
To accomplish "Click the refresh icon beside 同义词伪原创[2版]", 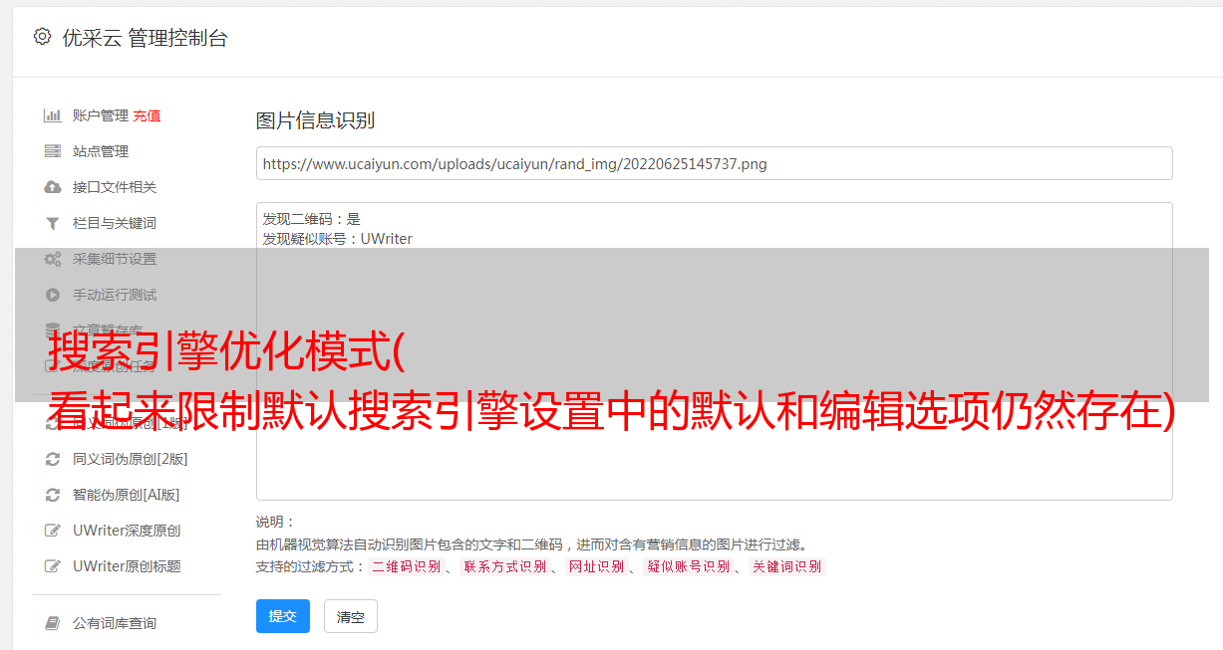I will pos(53,459).
